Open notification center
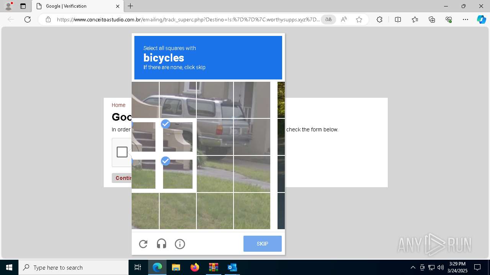The height and width of the screenshot is (275, 490). point(477,267)
